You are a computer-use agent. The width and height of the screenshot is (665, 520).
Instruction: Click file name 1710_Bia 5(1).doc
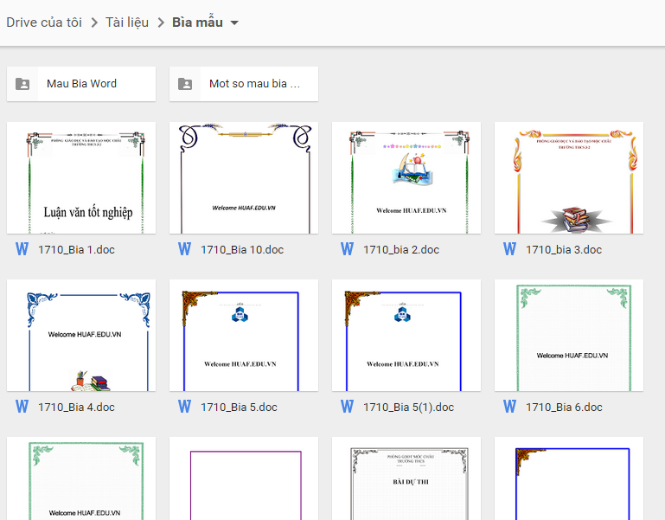pyautogui.click(x=408, y=407)
